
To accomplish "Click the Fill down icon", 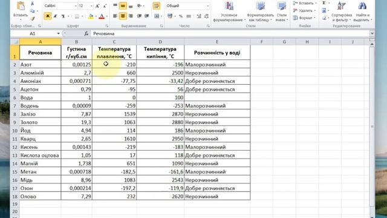I will click(324, 10).
